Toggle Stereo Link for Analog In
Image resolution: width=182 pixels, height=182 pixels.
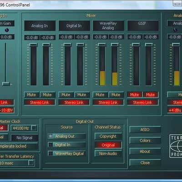[x=40, y=102]
